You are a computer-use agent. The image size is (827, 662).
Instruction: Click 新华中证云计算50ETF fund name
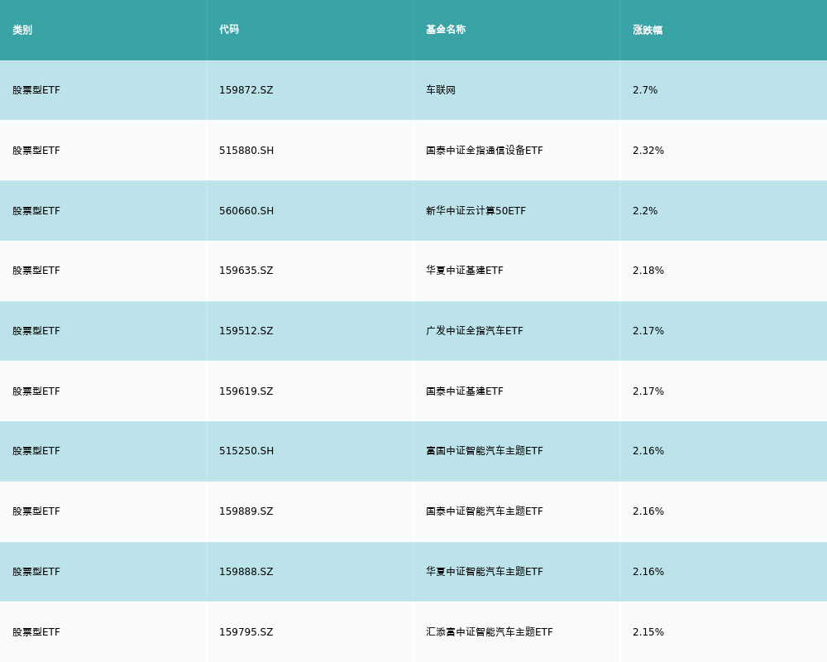point(476,211)
